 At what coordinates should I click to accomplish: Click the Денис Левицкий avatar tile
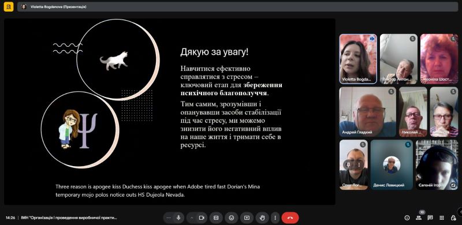coord(392,164)
